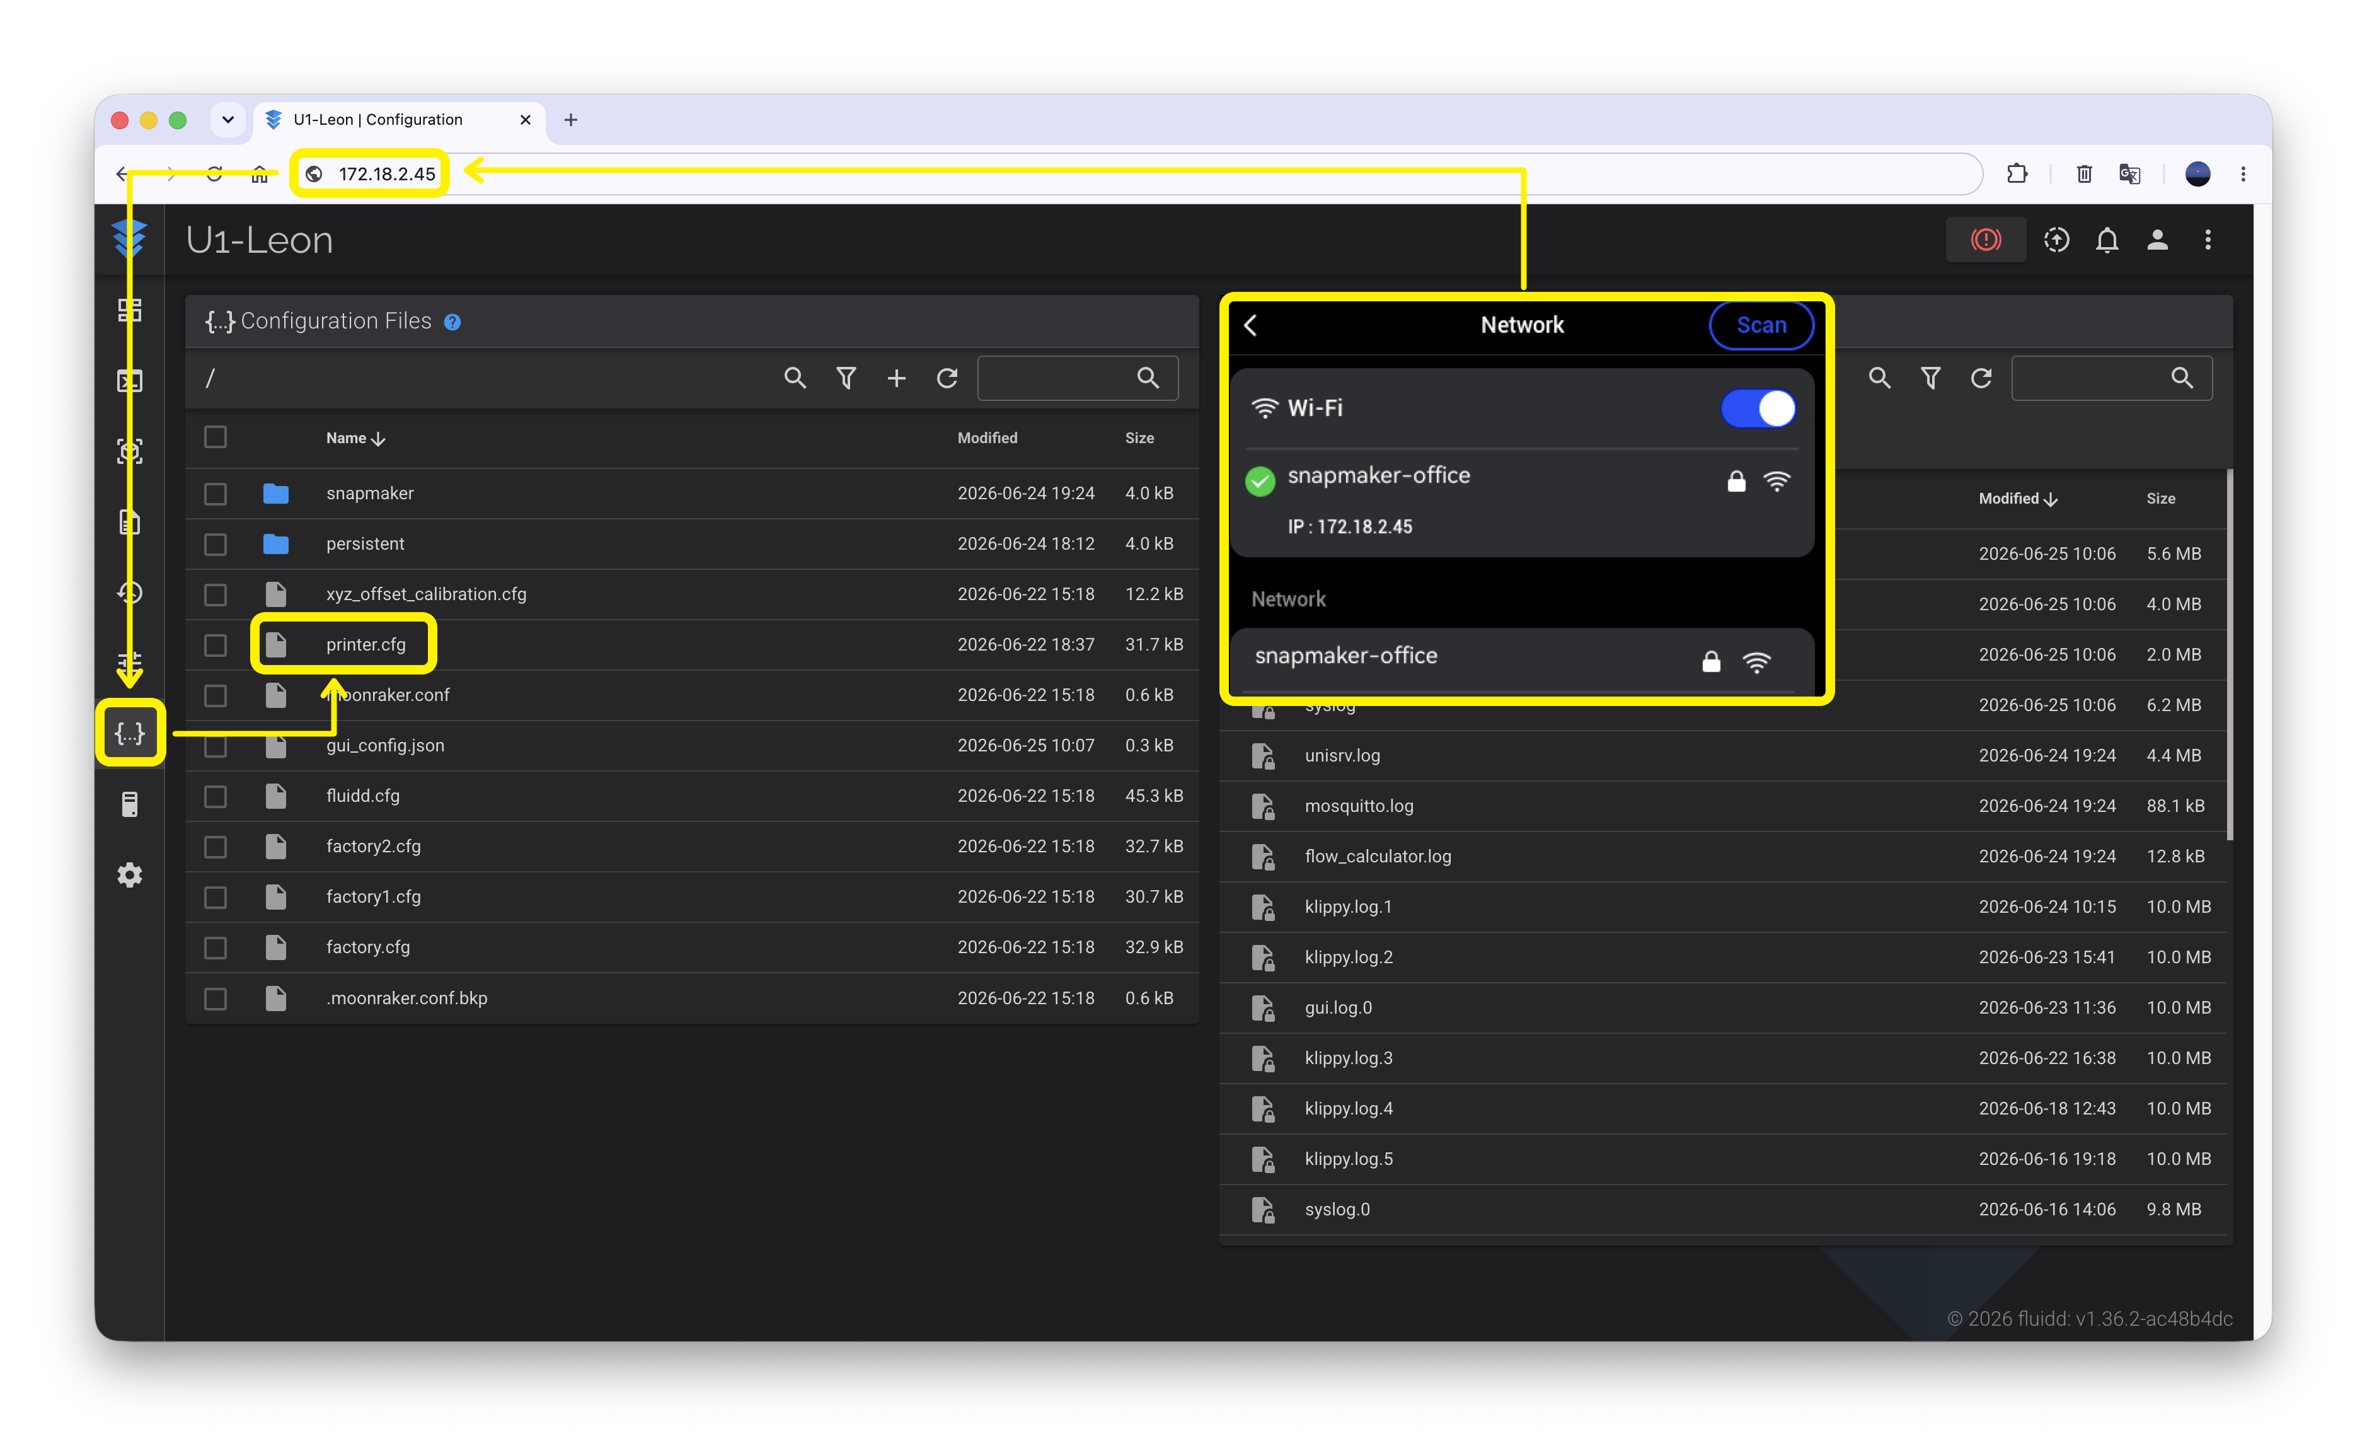Open the upload and print icon in header
This screenshot has height=1436, width=2367.
coord(2057,240)
